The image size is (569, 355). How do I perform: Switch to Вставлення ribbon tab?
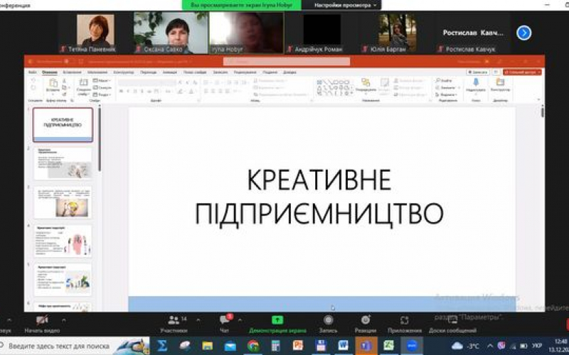[72, 72]
